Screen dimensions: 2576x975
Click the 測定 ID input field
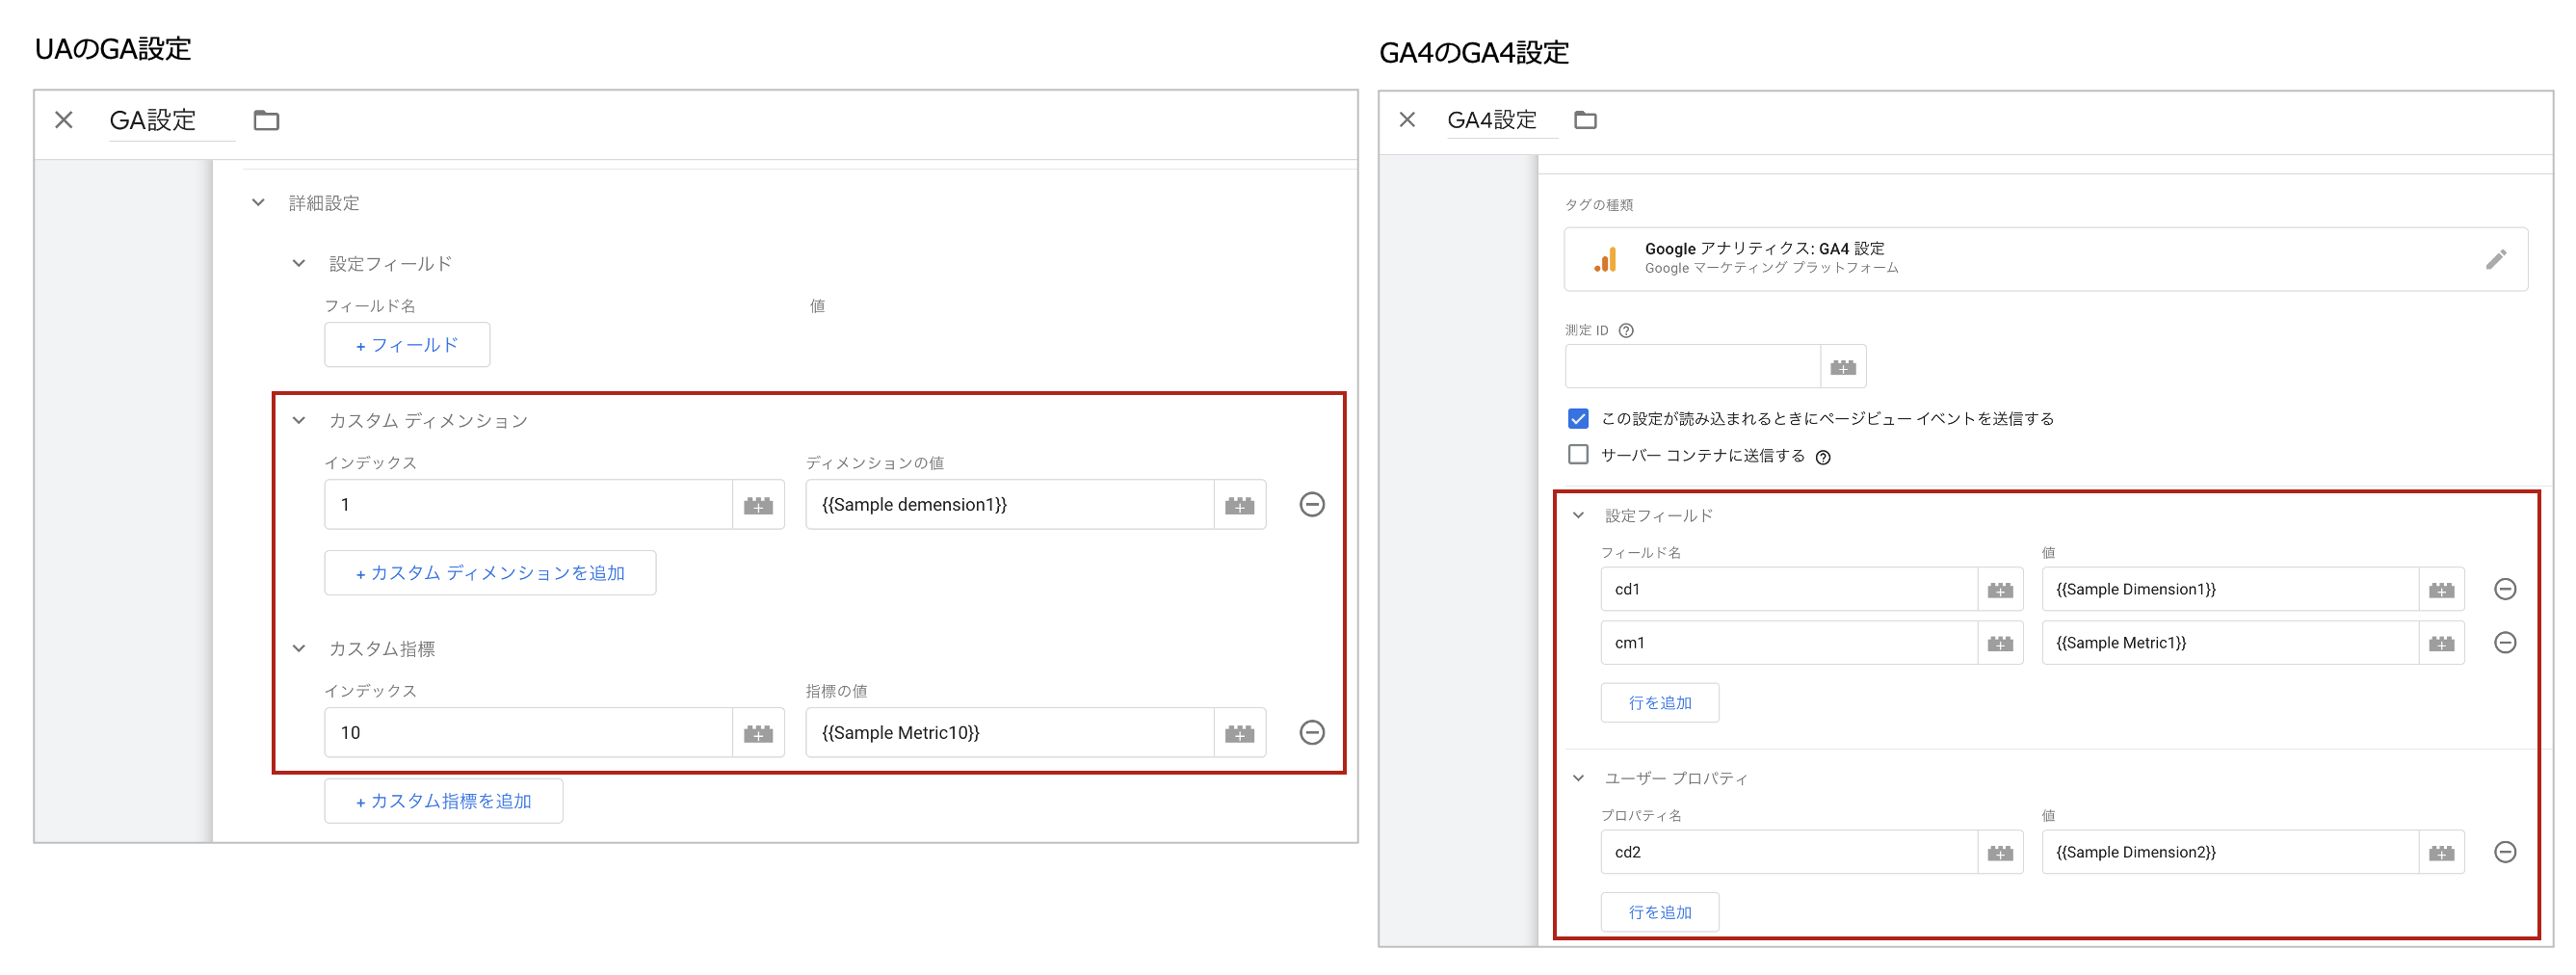pos(1692,367)
